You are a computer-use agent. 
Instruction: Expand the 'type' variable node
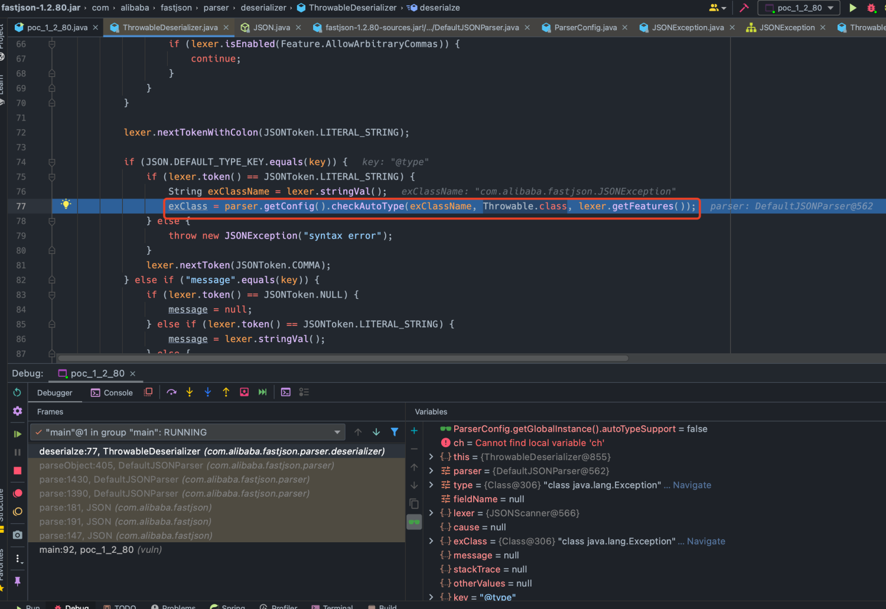click(x=431, y=485)
